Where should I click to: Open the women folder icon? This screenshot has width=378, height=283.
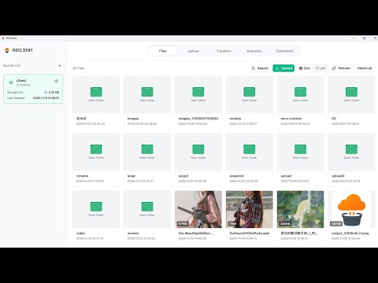tap(147, 207)
